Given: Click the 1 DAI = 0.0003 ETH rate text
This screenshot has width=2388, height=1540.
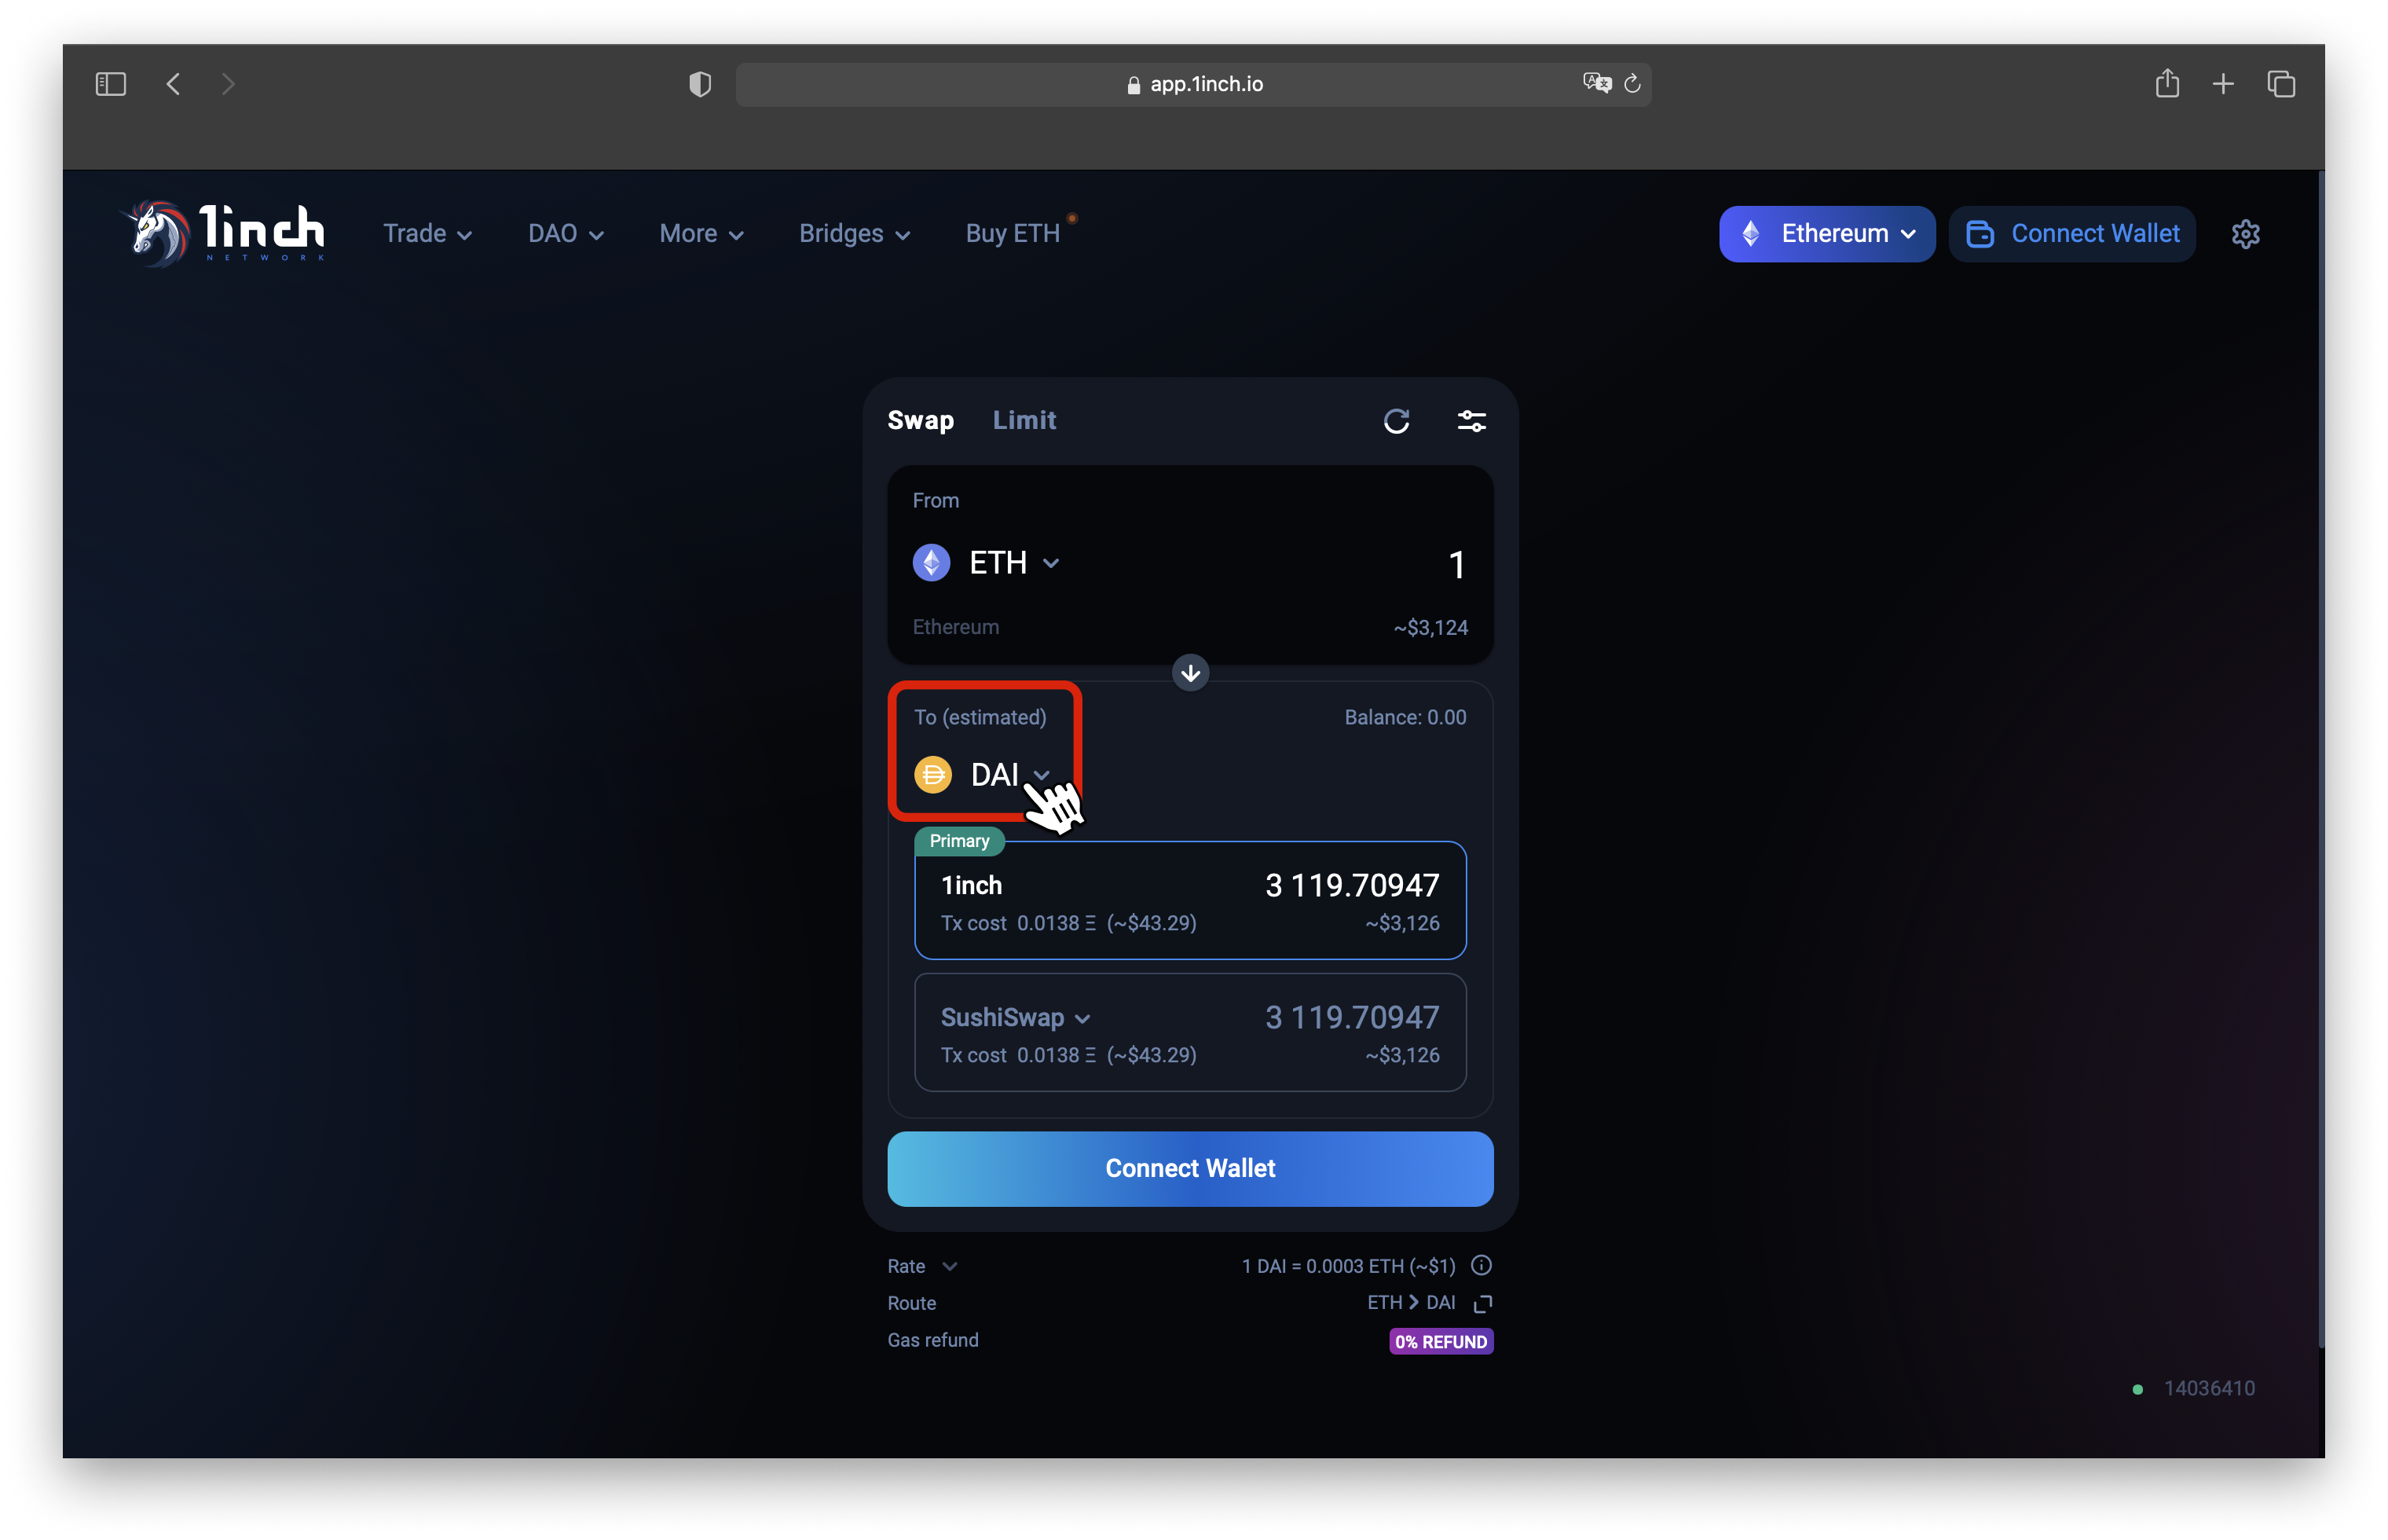Looking at the screenshot, I should [x=1349, y=1266].
